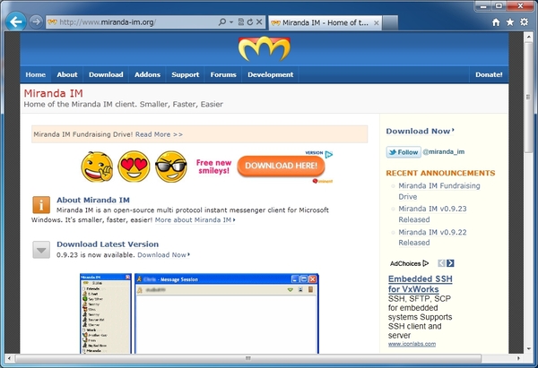The width and height of the screenshot is (538, 368).
Task: Click the Miranda IM page title
Action: click(x=53, y=93)
